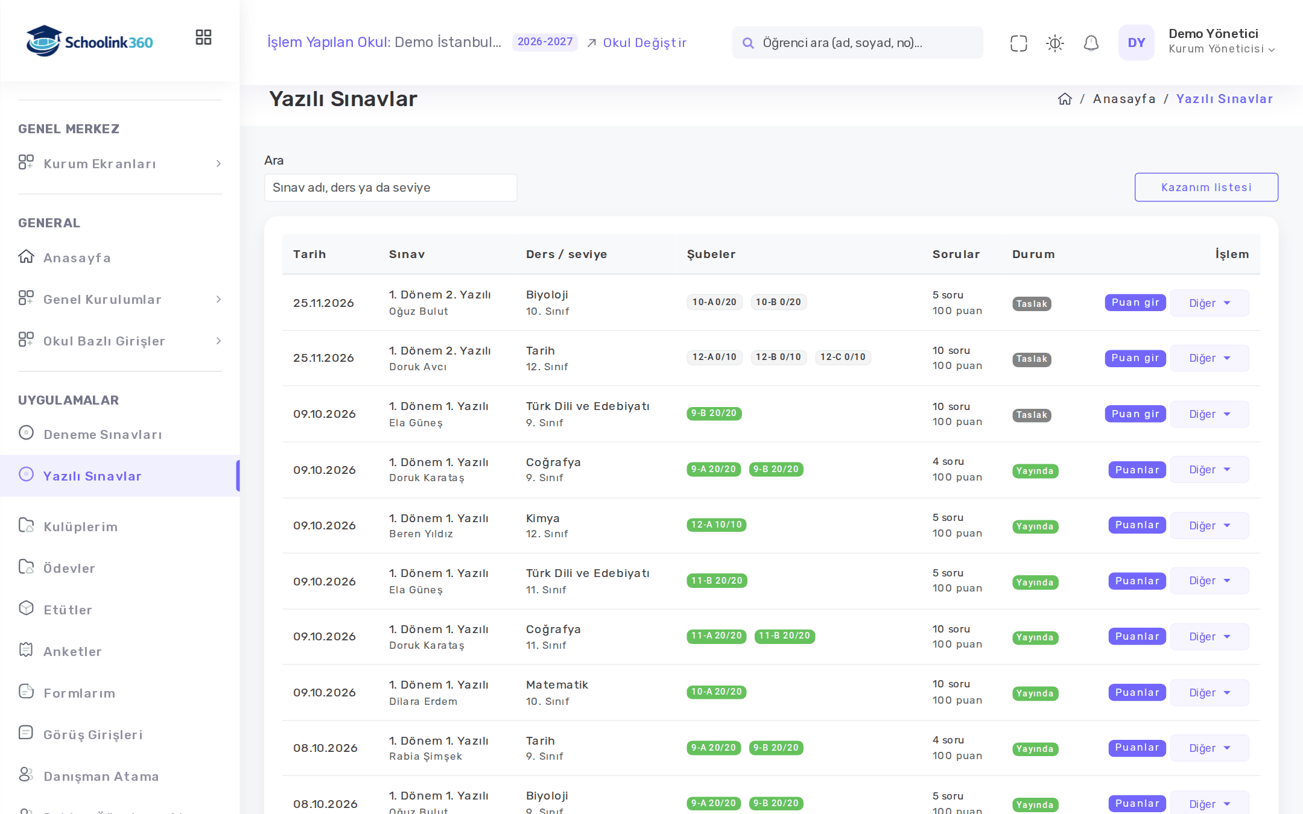Expand Kurum Ekranları menu
Image resolution: width=1303 pixels, height=814 pixels.
(119, 163)
